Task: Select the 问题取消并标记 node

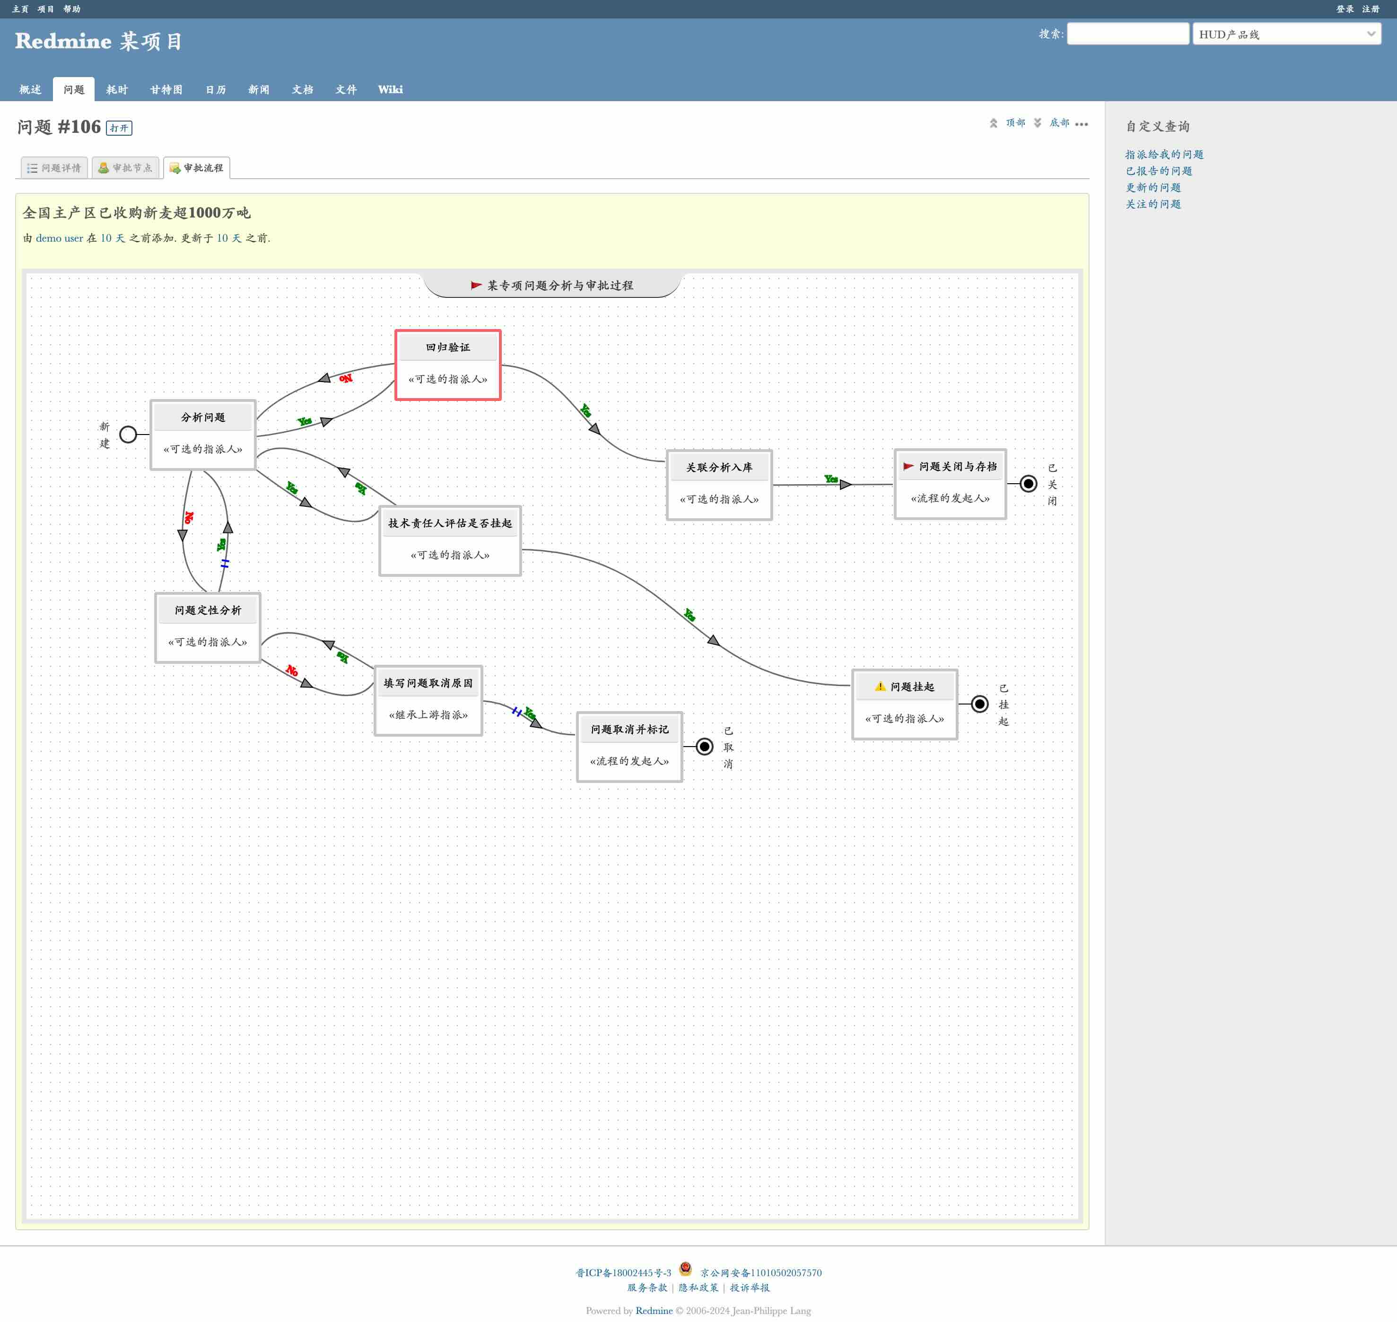Action: pos(629,747)
